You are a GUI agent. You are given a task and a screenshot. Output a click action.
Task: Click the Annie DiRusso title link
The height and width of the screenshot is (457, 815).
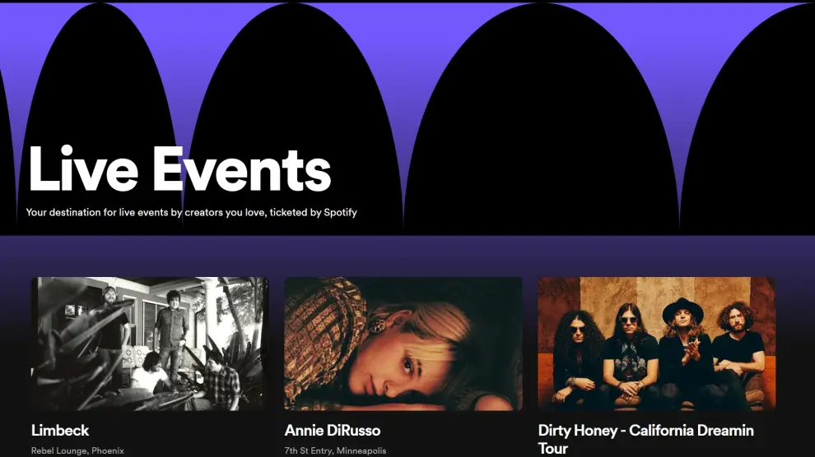(x=332, y=430)
